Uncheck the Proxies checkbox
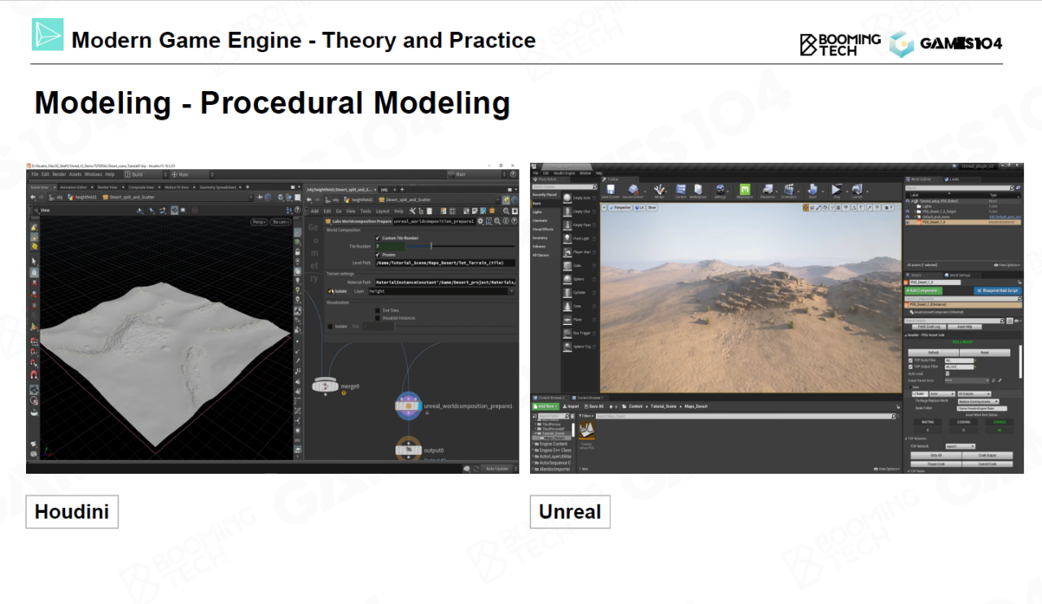This screenshot has width=1042, height=604. pyautogui.click(x=378, y=254)
